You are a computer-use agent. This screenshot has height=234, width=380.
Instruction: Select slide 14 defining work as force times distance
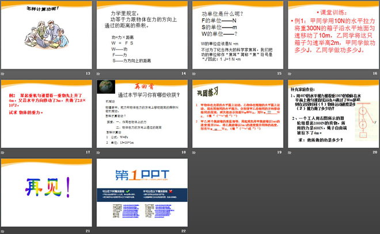pyautogui.click(x=142, y=34)
